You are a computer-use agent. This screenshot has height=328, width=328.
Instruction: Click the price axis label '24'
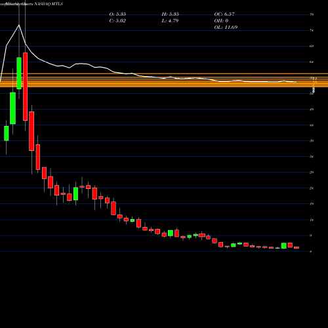[x=312, y=188]
